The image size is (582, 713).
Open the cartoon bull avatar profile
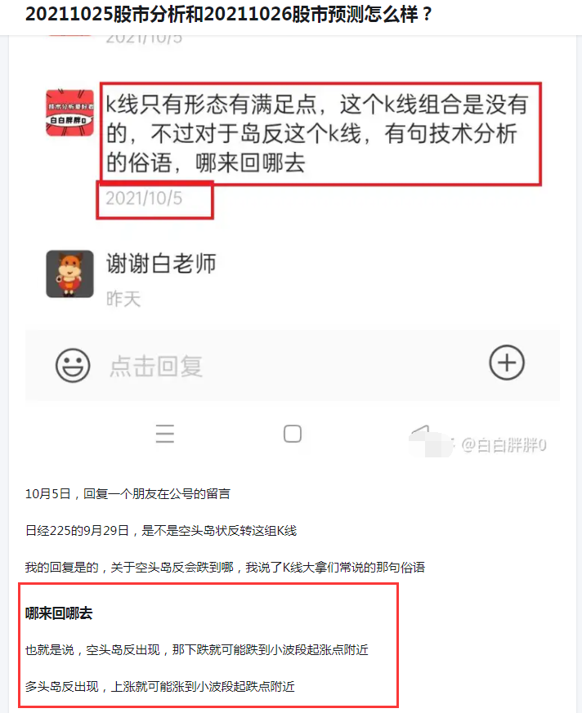69,274
